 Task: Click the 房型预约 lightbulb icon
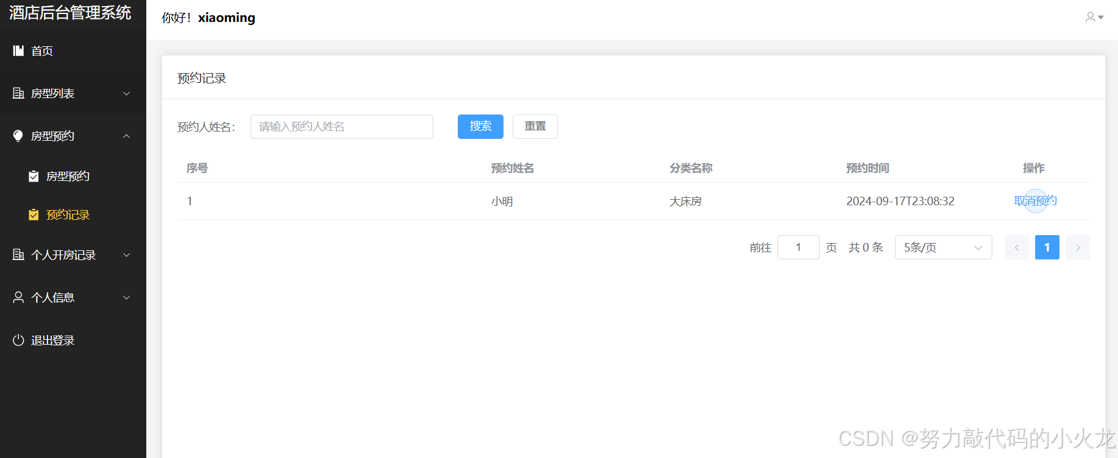pos(18,136)
